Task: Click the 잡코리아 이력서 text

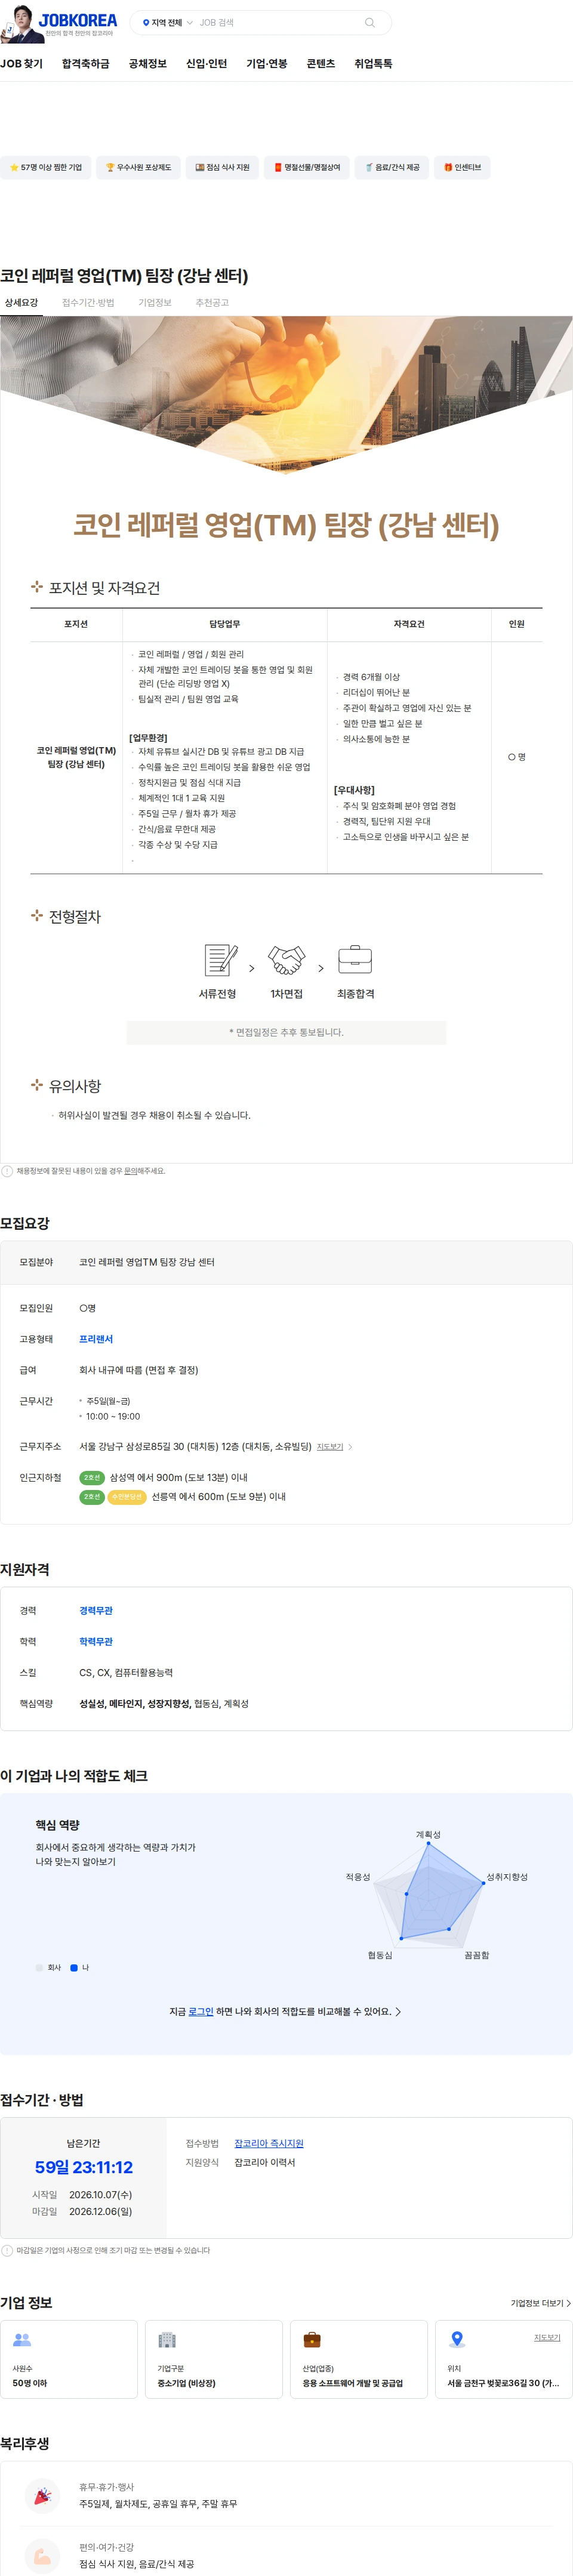Action: [265, 2163]
